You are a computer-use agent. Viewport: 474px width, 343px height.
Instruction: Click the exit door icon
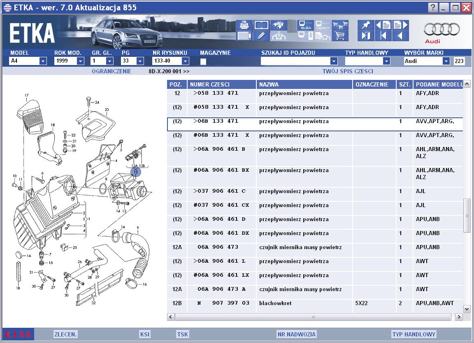click(x=365, y=36)
